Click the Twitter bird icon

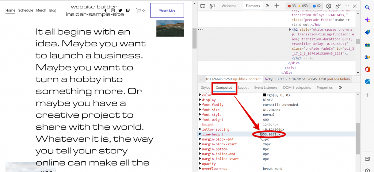pyautogui.click(x=120, y=11)
